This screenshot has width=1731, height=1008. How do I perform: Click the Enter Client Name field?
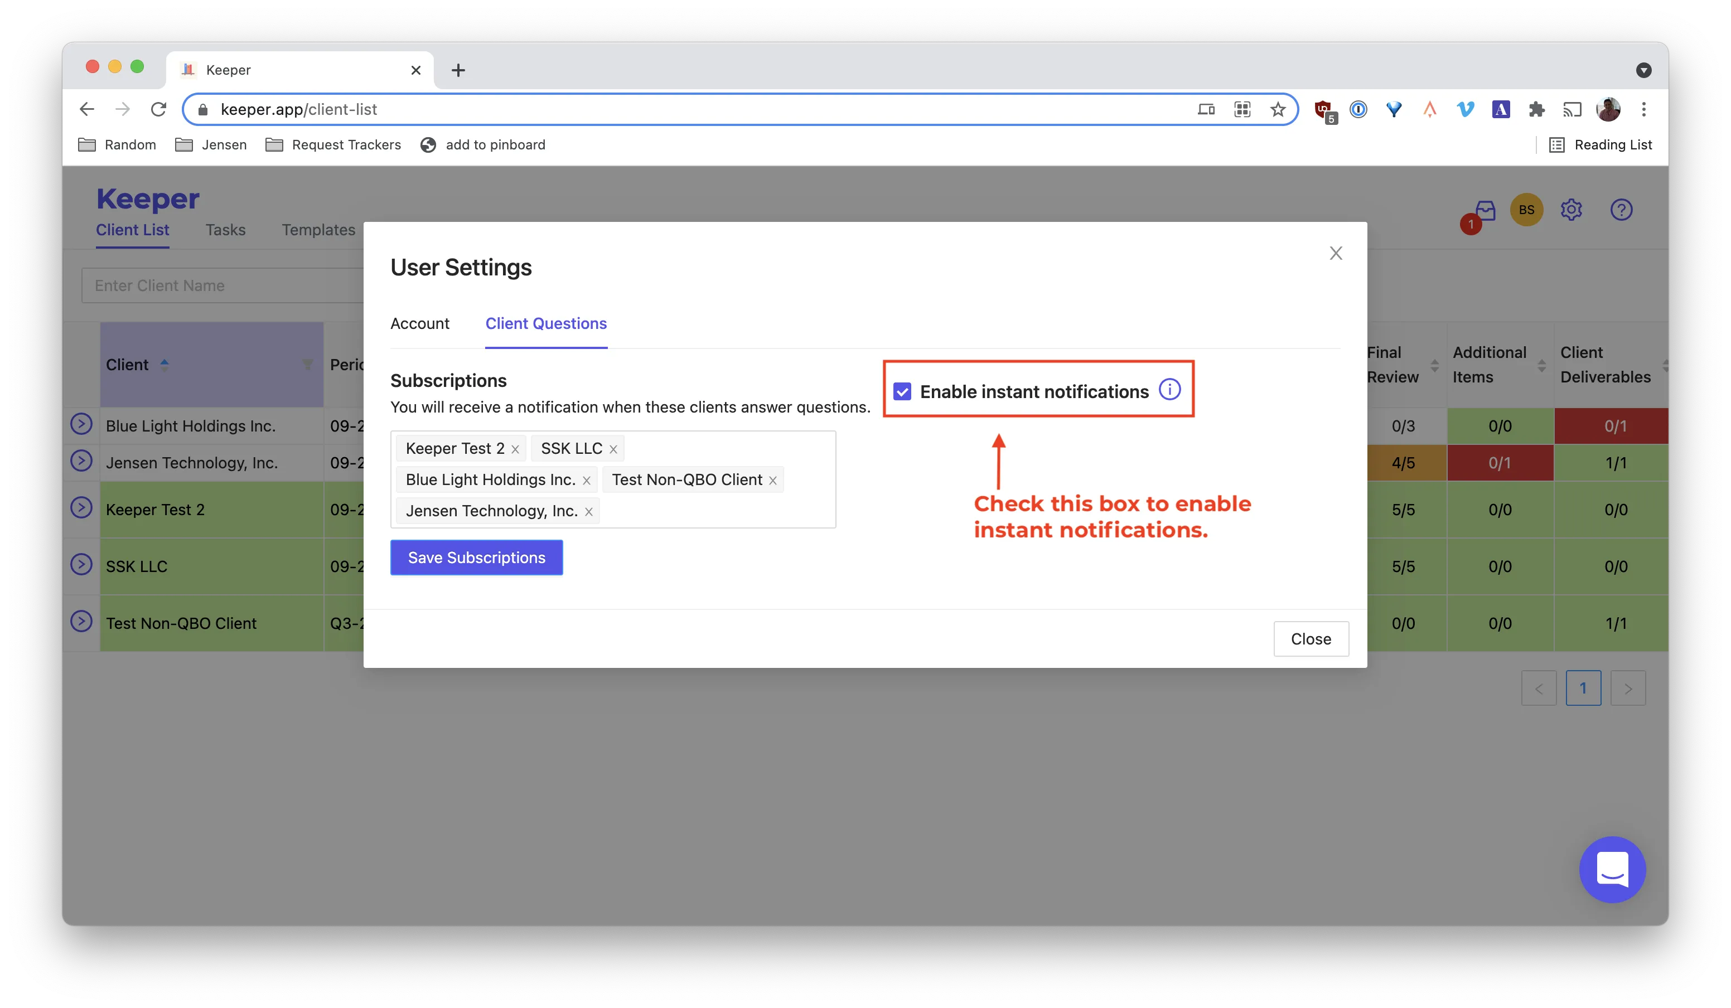[x=223, y=285]
